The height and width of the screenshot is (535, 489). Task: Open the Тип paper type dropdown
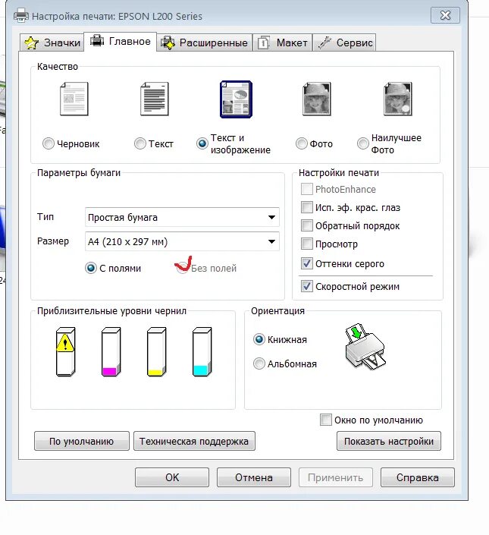(x=182, y=217)
